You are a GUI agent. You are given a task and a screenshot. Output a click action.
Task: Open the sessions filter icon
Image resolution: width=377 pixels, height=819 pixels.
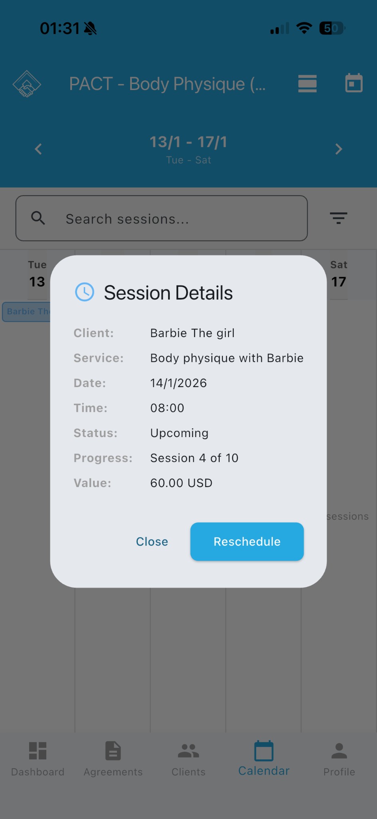tap(338, 218)
